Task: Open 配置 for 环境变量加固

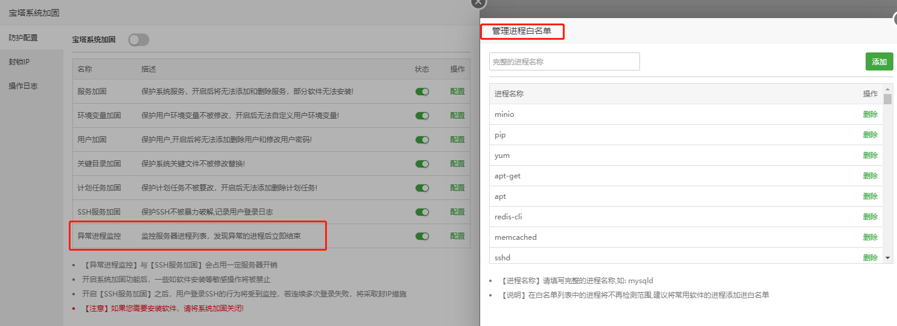Action: pos(457,116)
